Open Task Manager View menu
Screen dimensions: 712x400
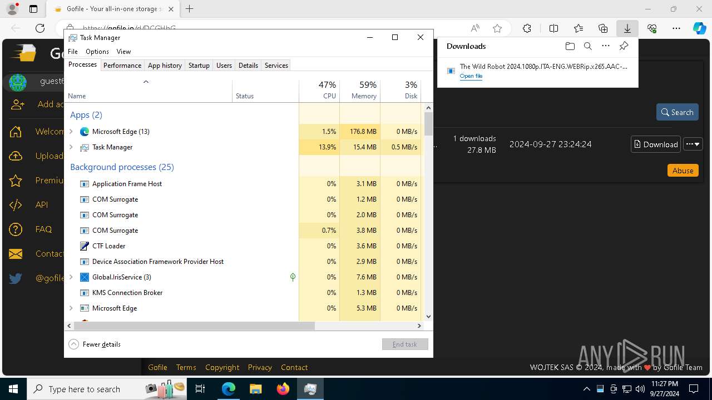tap(123, 52)
